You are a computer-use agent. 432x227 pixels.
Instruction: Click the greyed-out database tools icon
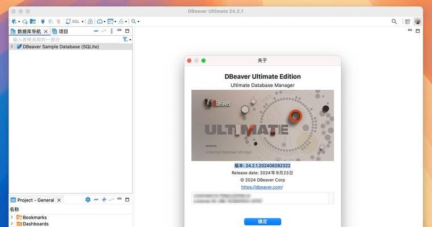click(x=121, y=21)
